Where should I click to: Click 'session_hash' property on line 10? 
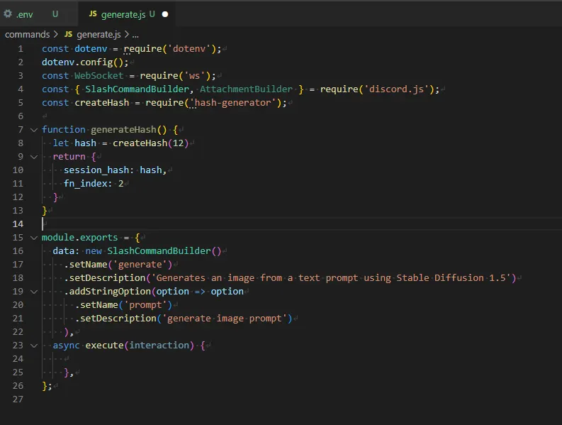tap(96, 170)
